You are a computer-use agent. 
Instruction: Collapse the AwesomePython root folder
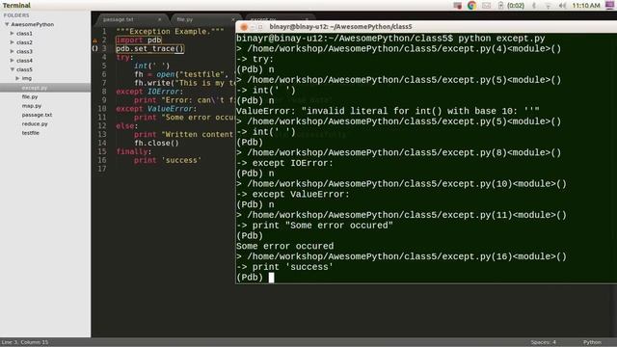(x=7, y=24)
